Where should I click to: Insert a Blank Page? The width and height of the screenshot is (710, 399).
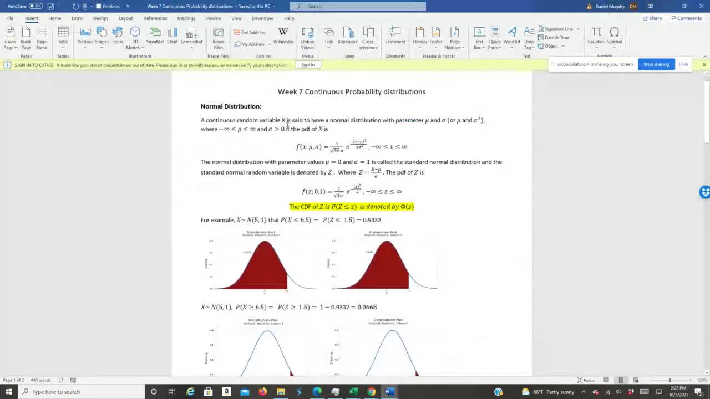26,38
